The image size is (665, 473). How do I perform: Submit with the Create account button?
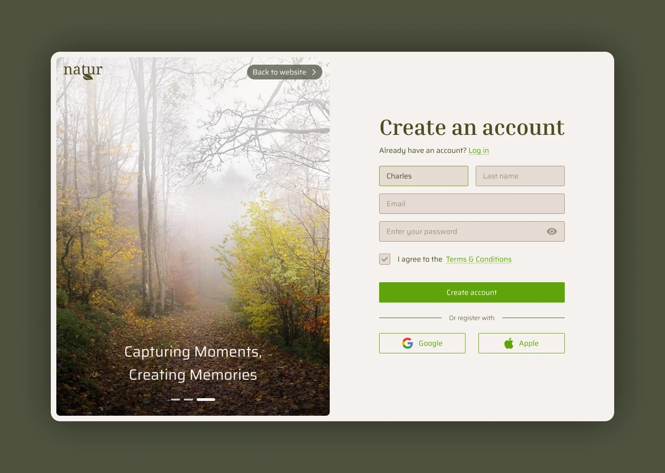[x=472, y=292]
